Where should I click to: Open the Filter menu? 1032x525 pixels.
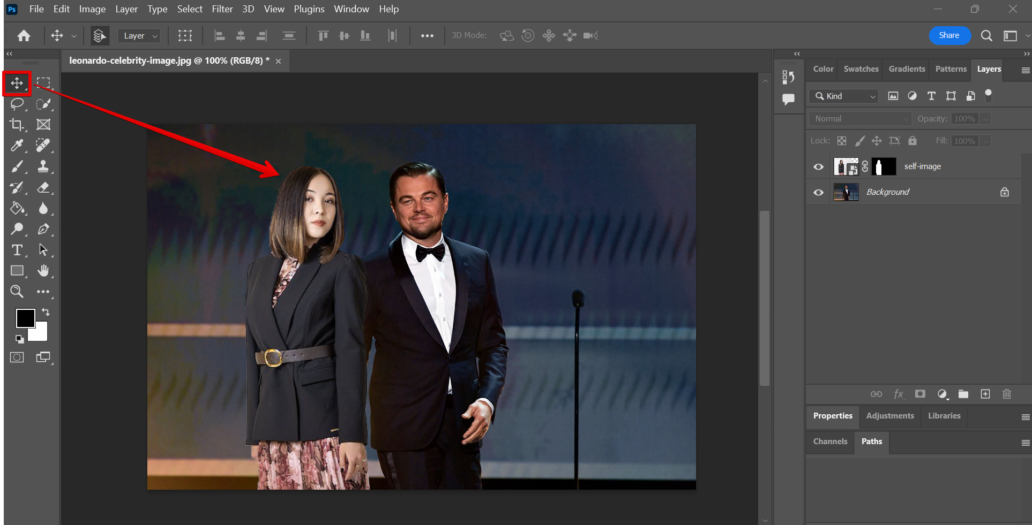[222, 9]
